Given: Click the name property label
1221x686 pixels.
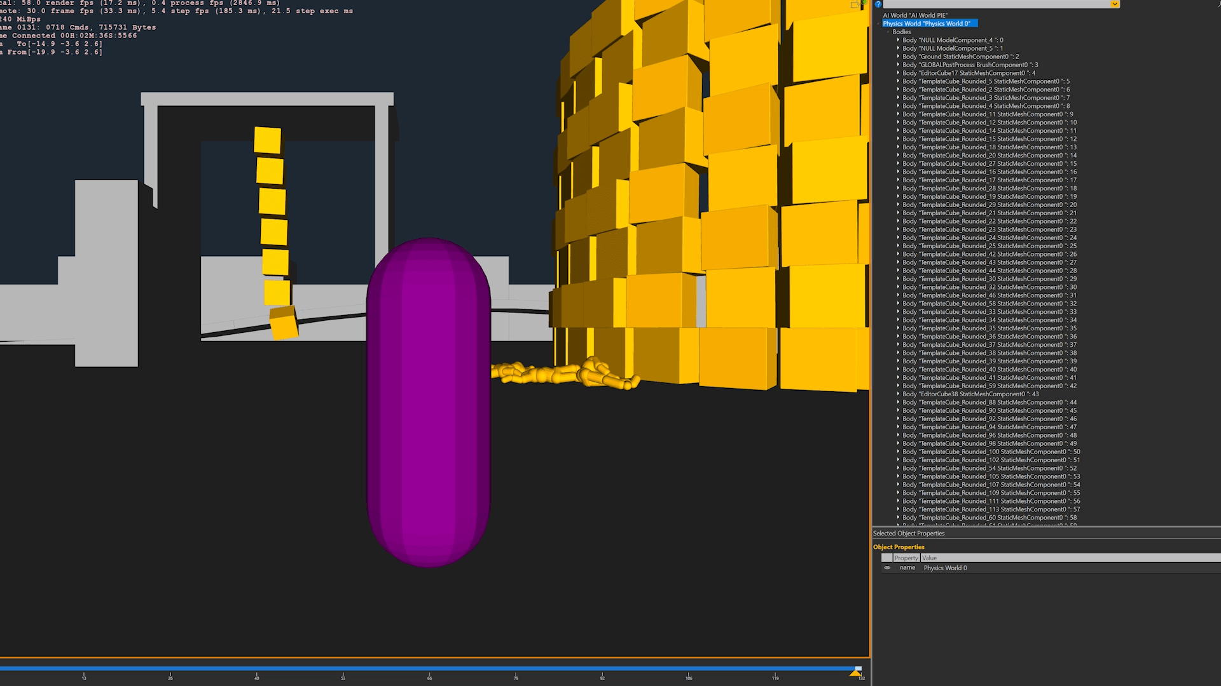Looking at the screenshot, I should click(907, 568).
